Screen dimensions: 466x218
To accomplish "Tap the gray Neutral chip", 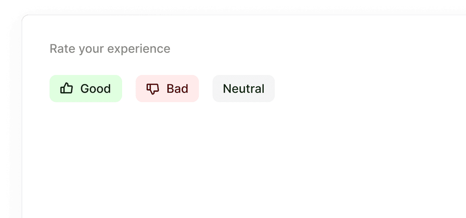I will pos(243,89).
